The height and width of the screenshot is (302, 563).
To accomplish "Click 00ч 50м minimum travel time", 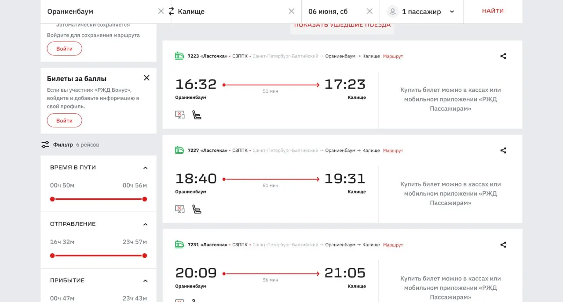I will point(62,186).
